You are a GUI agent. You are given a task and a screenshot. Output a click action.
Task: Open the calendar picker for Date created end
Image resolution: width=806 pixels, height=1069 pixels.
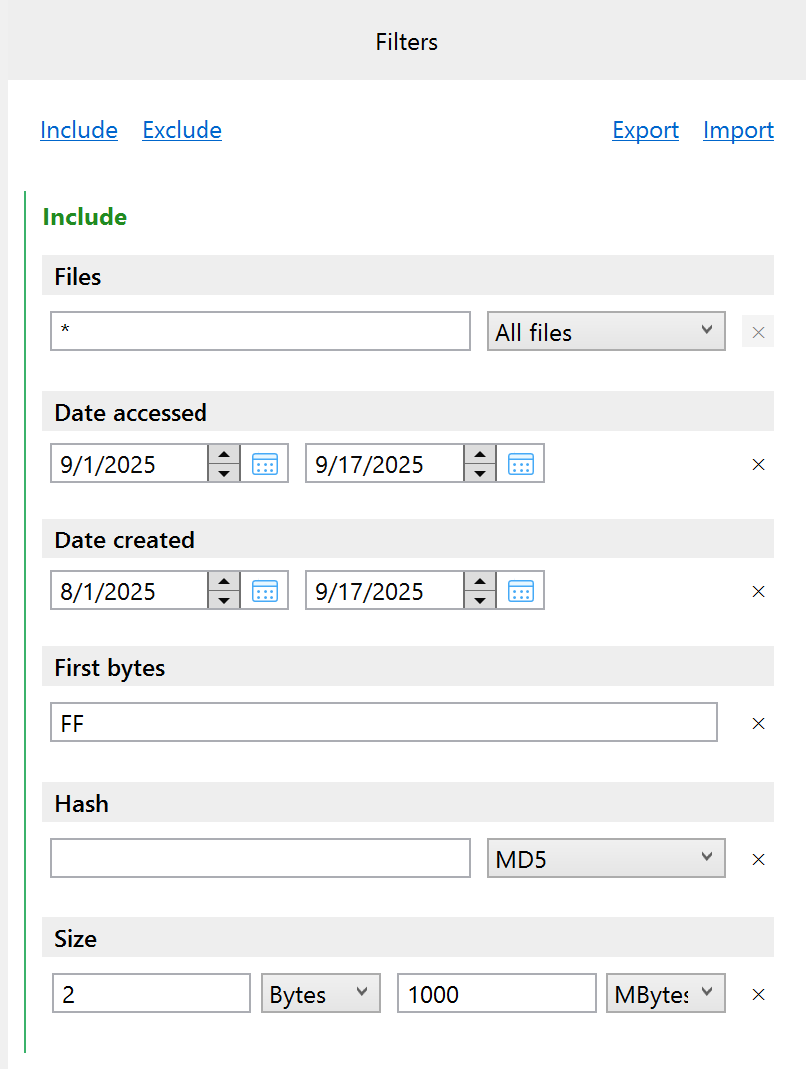click(x=520, y=590)
